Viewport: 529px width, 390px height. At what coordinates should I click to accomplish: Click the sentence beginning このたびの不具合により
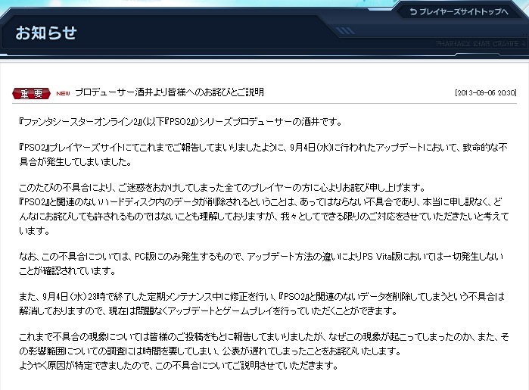point(222,187)
